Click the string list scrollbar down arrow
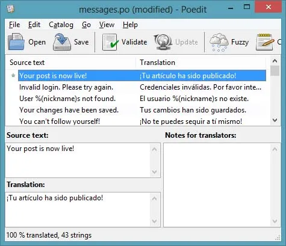The height and width of the screenshot is (246, 286). tap(275, 120)
